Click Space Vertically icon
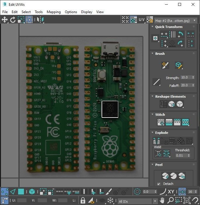The width and height of the screenshot is (200, 205). 191,43
